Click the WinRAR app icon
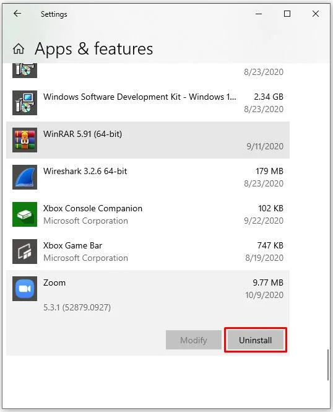 click(25, 140)
